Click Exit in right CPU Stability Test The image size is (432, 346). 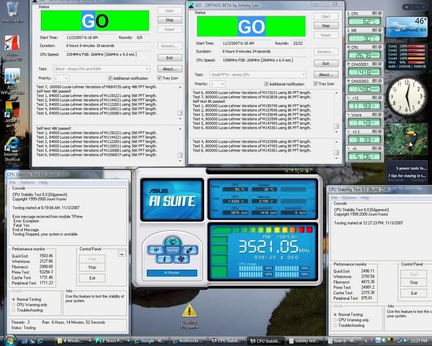coord(414,294)
